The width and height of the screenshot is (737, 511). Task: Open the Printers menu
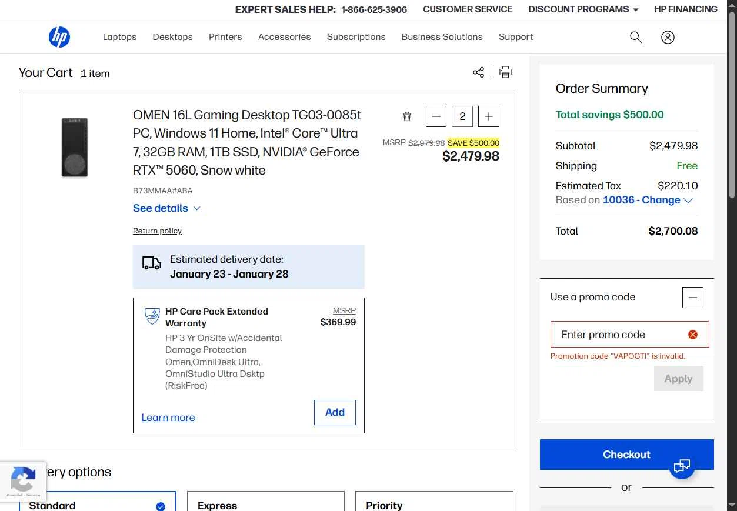click(225, 37)
